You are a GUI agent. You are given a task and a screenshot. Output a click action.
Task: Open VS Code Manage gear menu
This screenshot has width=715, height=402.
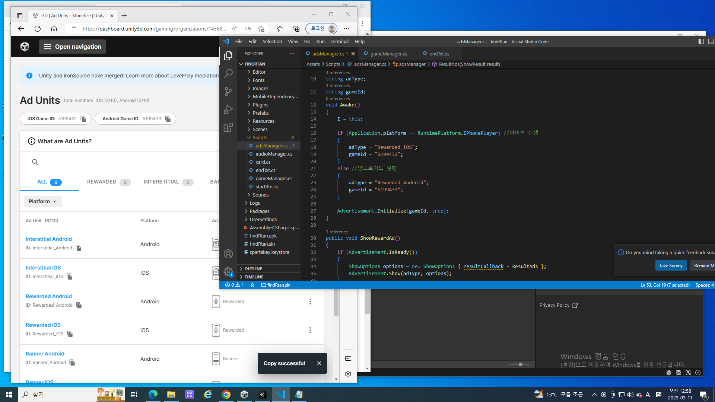point(228,272)
